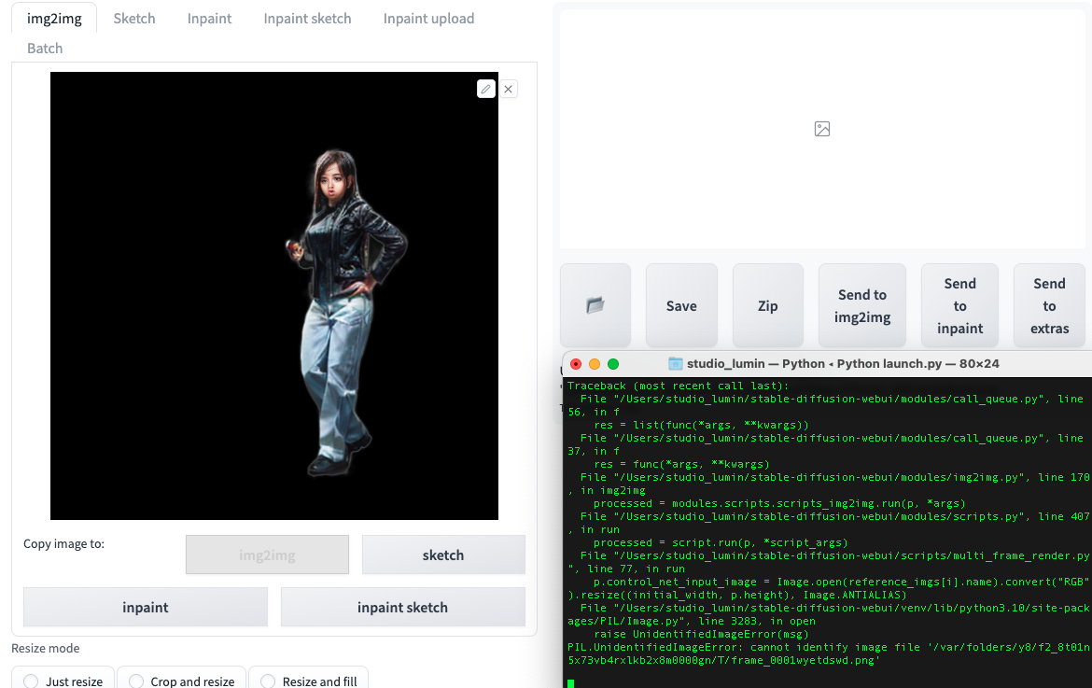1092x688 pixels.
Task: Click Send to extras button
Action: coord(1049,305)
